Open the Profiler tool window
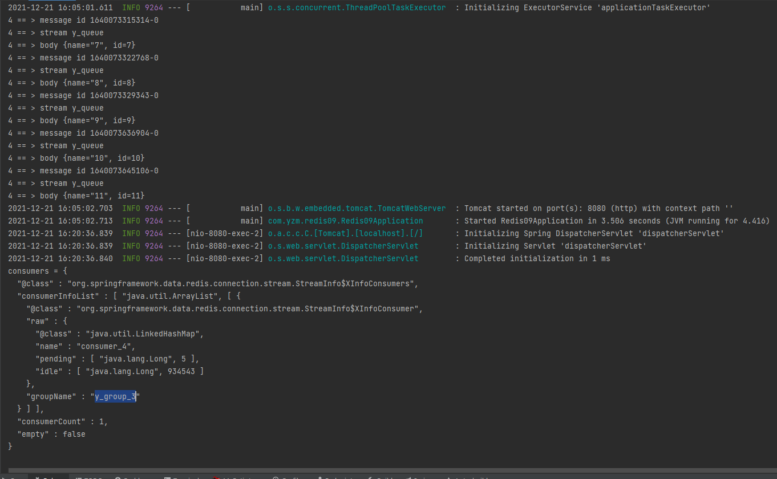The image size is (777, 479). 291,477
